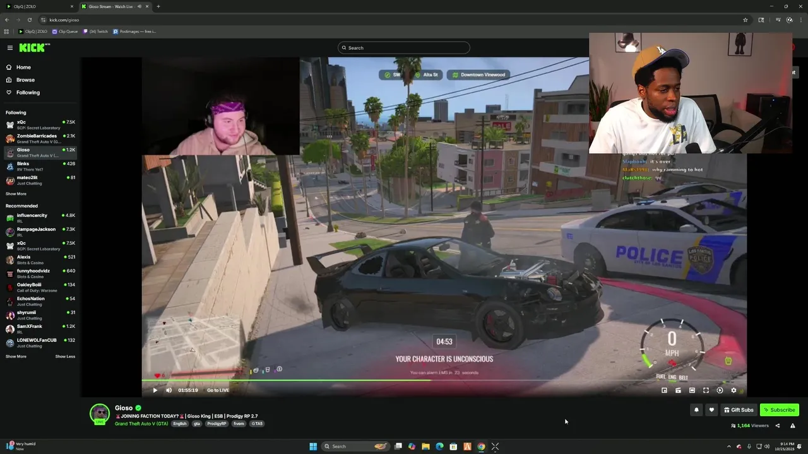Switch to ClipQ | ZOLO browser tab

pos(39,6)
